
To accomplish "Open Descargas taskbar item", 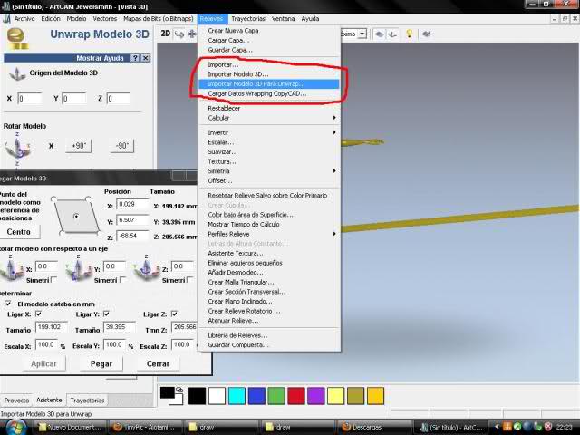I will point(372,427).
